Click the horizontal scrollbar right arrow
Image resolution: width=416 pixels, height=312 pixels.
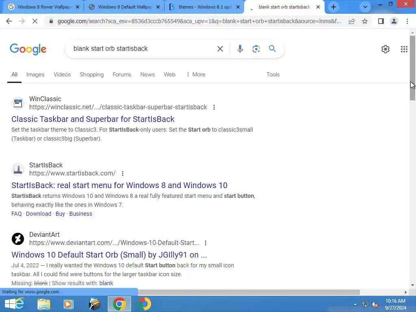pyautogui.click(x=406, y=292)
